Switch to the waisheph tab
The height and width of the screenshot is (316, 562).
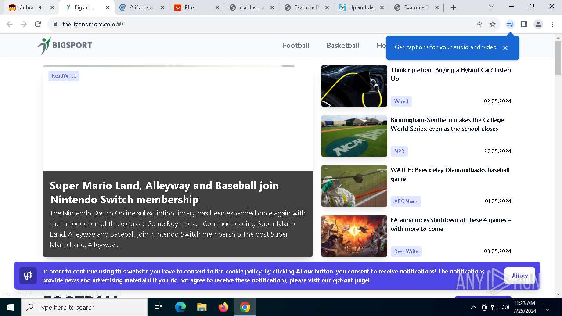click(251, 7)
